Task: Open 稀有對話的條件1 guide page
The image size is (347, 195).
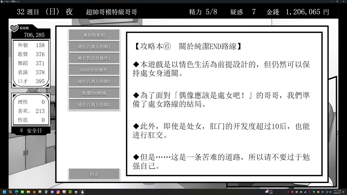Action: tap(94, 58)
